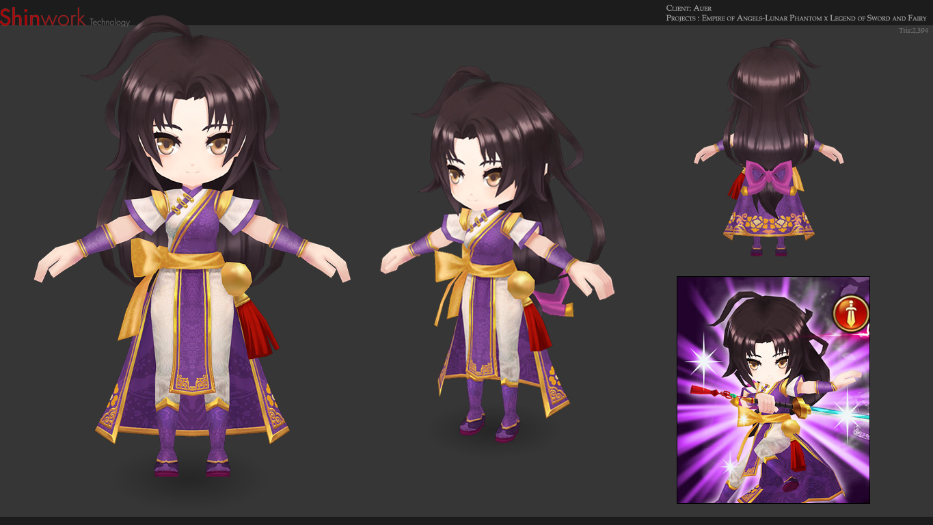
Task: Open the purple in-game sword illustration card
Action: coord(773,390)
